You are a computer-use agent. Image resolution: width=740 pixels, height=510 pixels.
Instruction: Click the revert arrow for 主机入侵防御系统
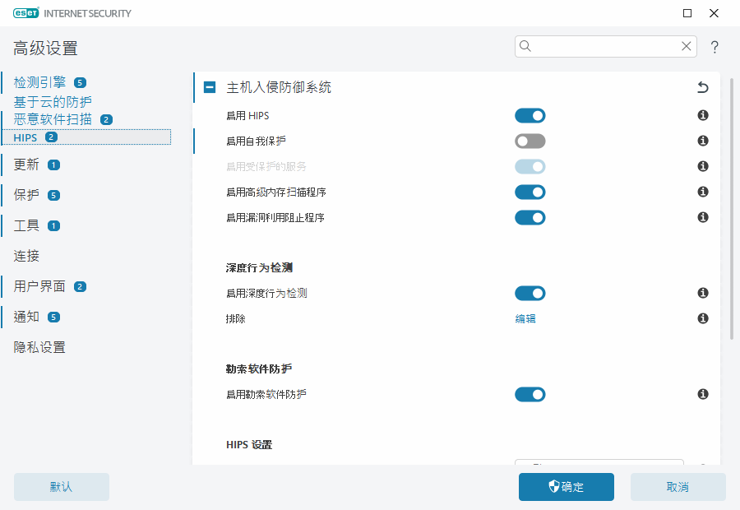tap(702, 87)
